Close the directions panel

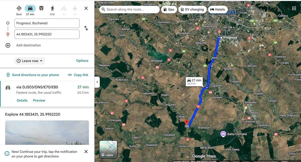pyautogui.click(x=86, y=8)
